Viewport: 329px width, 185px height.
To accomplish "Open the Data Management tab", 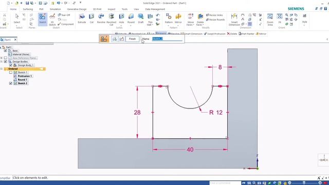I will coord(155,9).
